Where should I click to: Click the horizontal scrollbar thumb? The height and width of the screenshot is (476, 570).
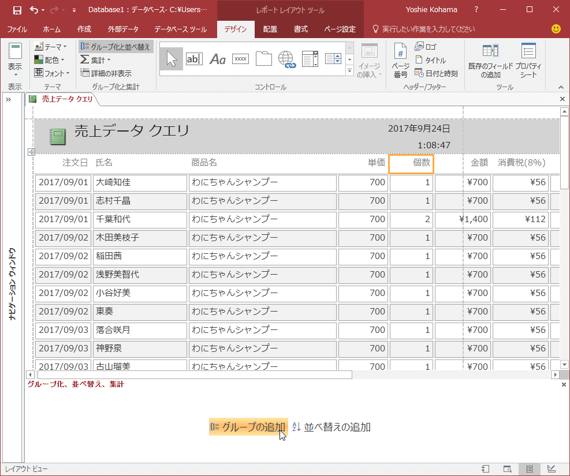195,374
